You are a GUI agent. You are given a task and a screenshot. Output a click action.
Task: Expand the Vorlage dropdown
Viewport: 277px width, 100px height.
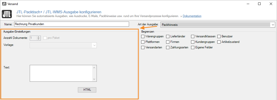click(x=95, y=45)
